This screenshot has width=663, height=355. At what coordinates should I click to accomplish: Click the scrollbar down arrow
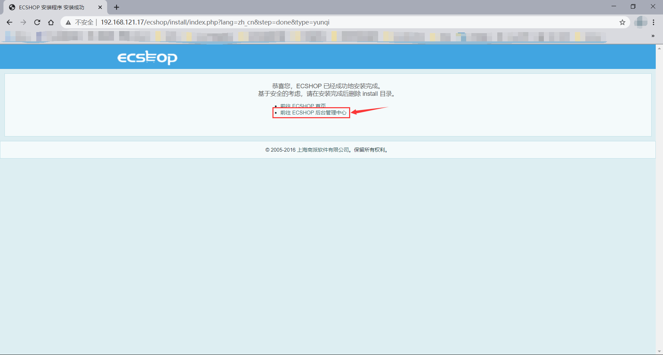pyautogui.click(x=659, y=352)
